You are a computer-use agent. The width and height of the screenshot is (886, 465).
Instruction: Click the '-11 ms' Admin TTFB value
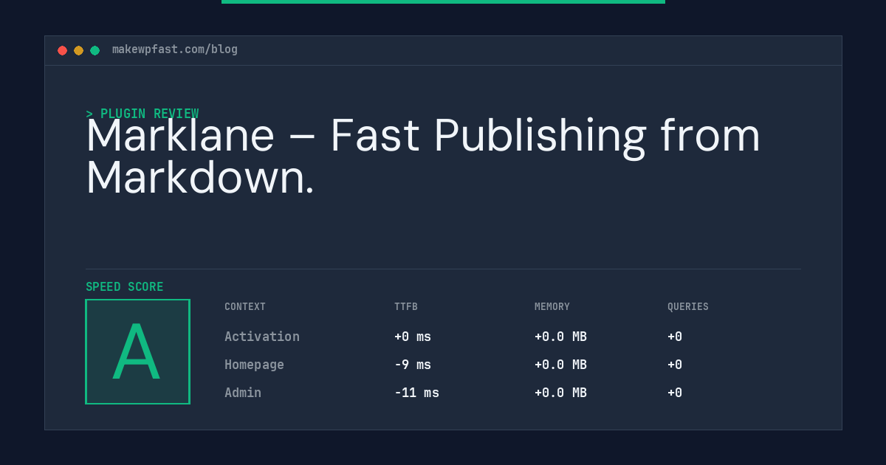click(x=416, y=393)
